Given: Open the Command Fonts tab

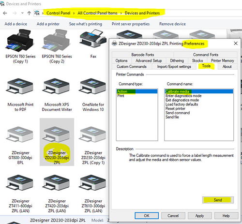Looking at the screenshot, I should (x=206, y=55).
